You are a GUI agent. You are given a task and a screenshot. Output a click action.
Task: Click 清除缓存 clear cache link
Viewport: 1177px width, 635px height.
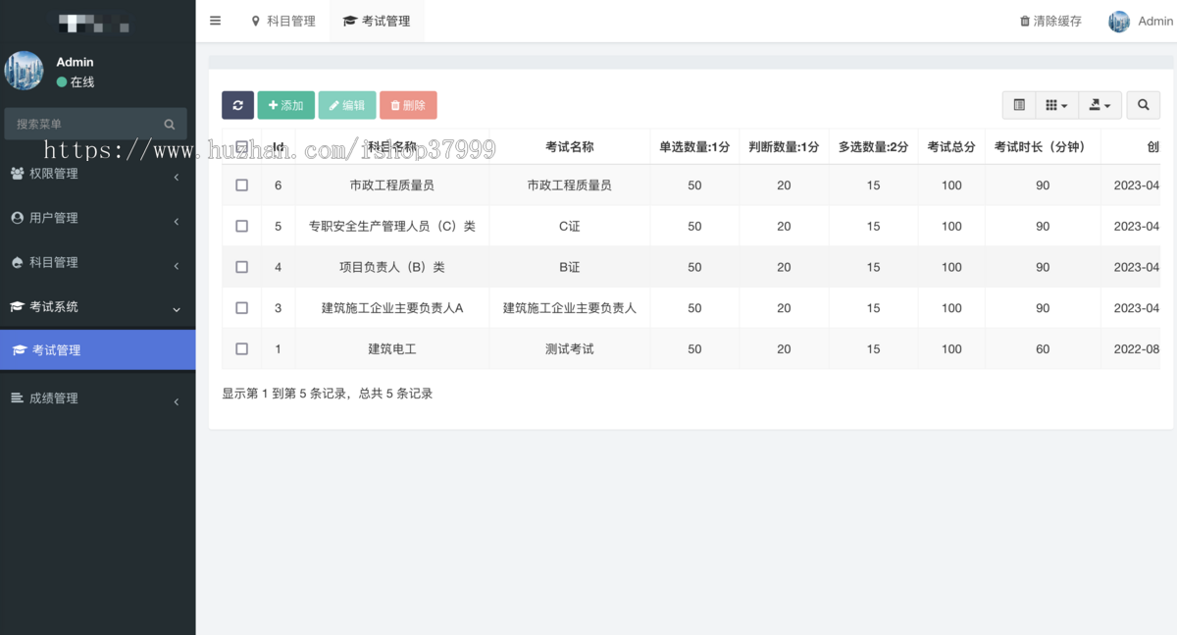tap(1050, 21)
